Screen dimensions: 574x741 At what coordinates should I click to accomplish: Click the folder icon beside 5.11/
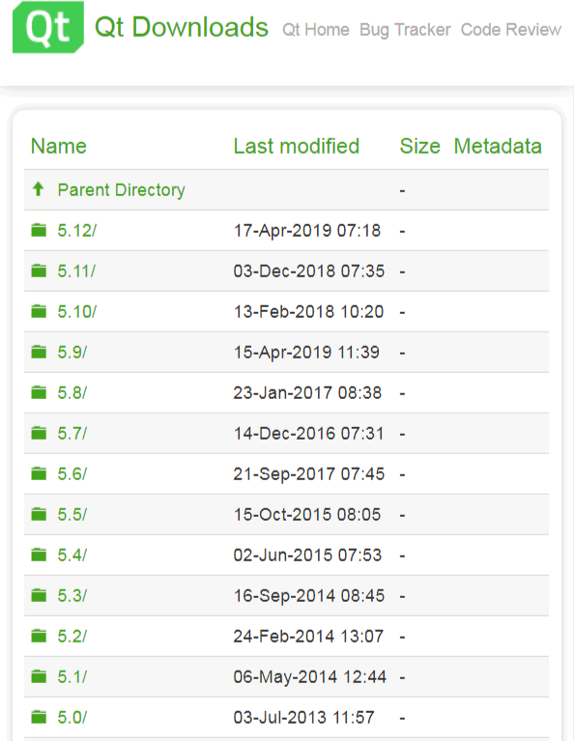point(39,271)
